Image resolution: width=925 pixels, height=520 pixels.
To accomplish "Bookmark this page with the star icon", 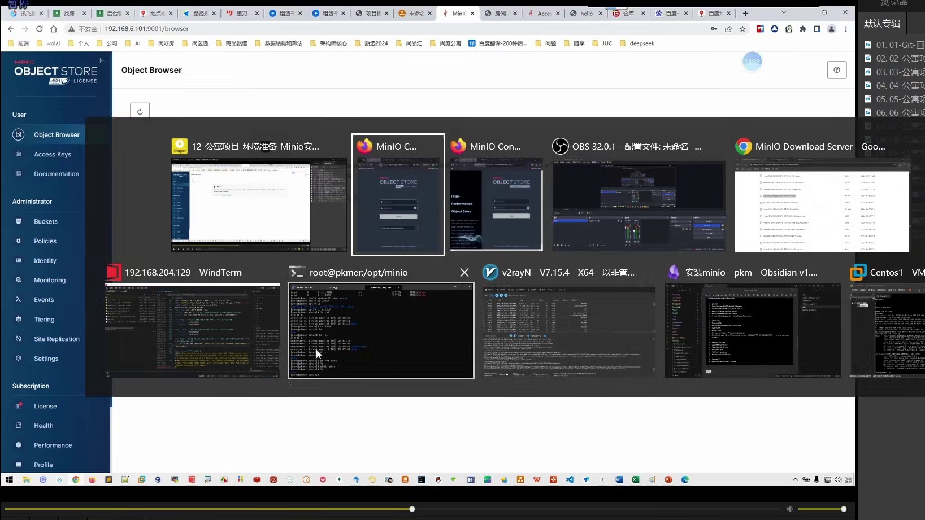I will tap(742, 29).
